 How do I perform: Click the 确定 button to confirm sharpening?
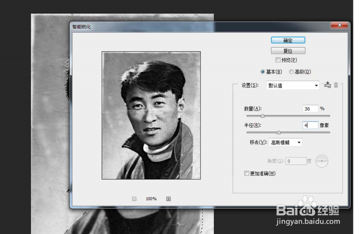[x=288, y=40]
